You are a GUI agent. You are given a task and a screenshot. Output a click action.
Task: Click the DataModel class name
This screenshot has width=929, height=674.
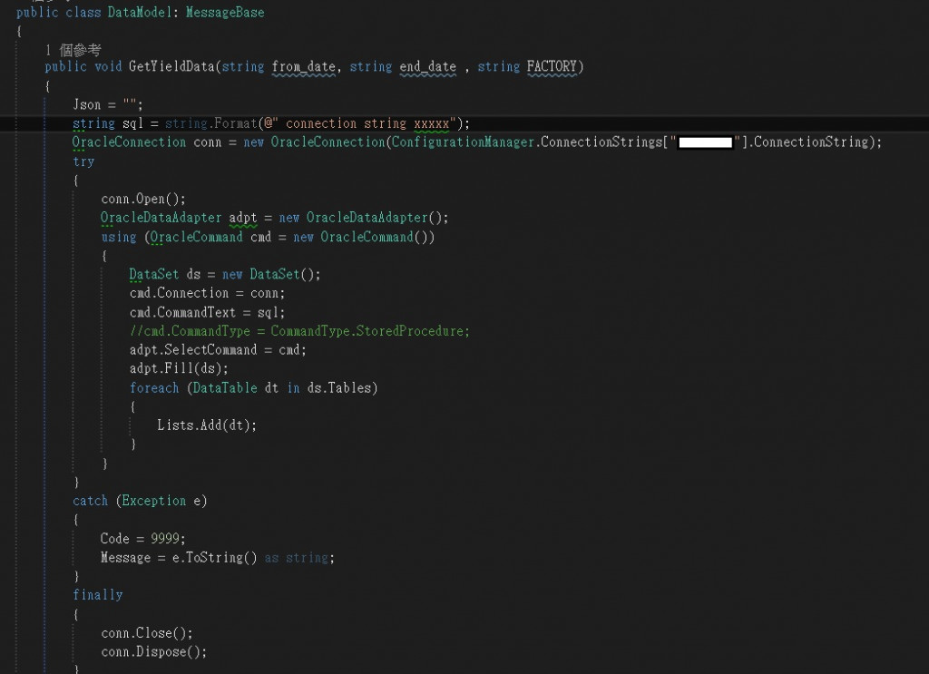click(x=140, y=13)
